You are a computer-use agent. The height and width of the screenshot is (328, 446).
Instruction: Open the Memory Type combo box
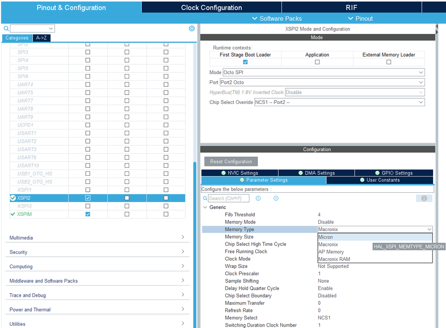pyautogui.click(x=375, y=229)
